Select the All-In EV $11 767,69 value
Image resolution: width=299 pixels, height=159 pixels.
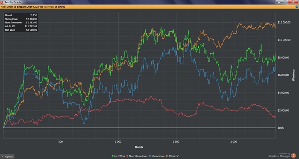click(31, 26)
